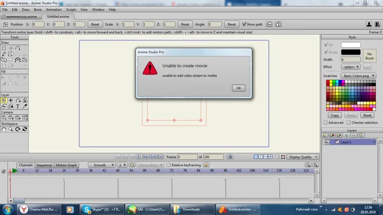Open the Display Quality dropdown
383x215 pixels.
point(303,157)
